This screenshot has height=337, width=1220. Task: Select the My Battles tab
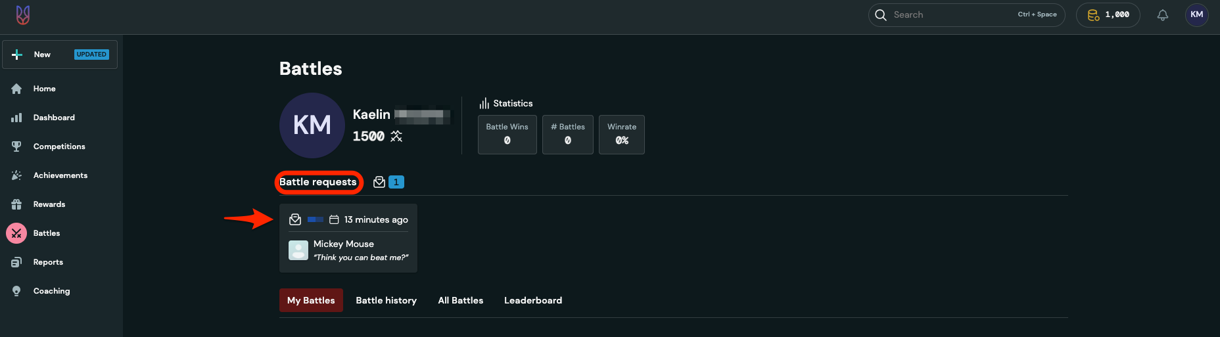tap(311, 300)
